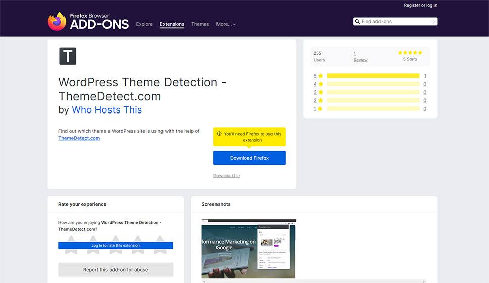Screen dimensions: 489x283
Task: Go to the Explore section
Action: pyautogui.click(x=144, y=24)
